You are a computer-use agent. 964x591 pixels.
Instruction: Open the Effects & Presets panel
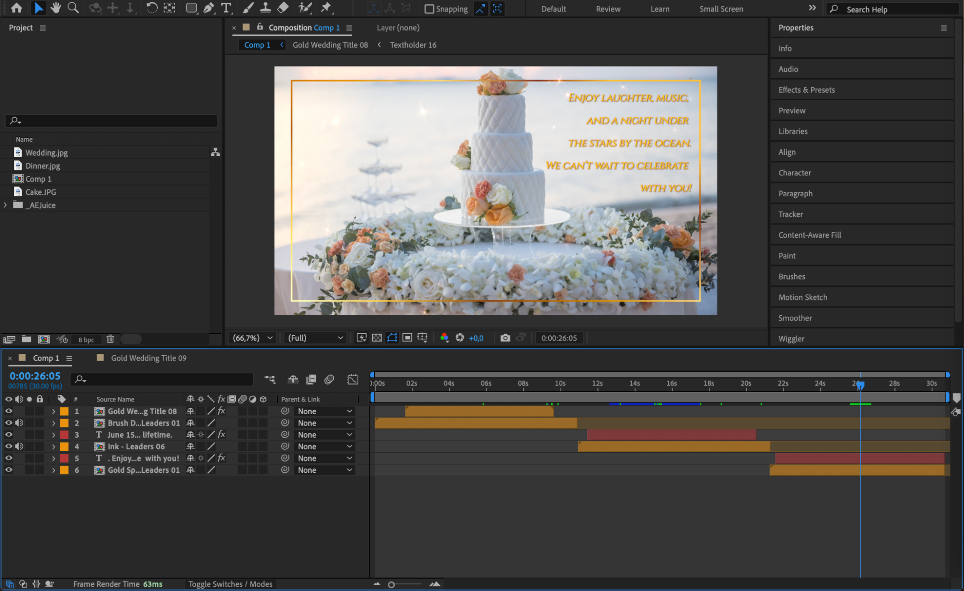pos(806,90)
